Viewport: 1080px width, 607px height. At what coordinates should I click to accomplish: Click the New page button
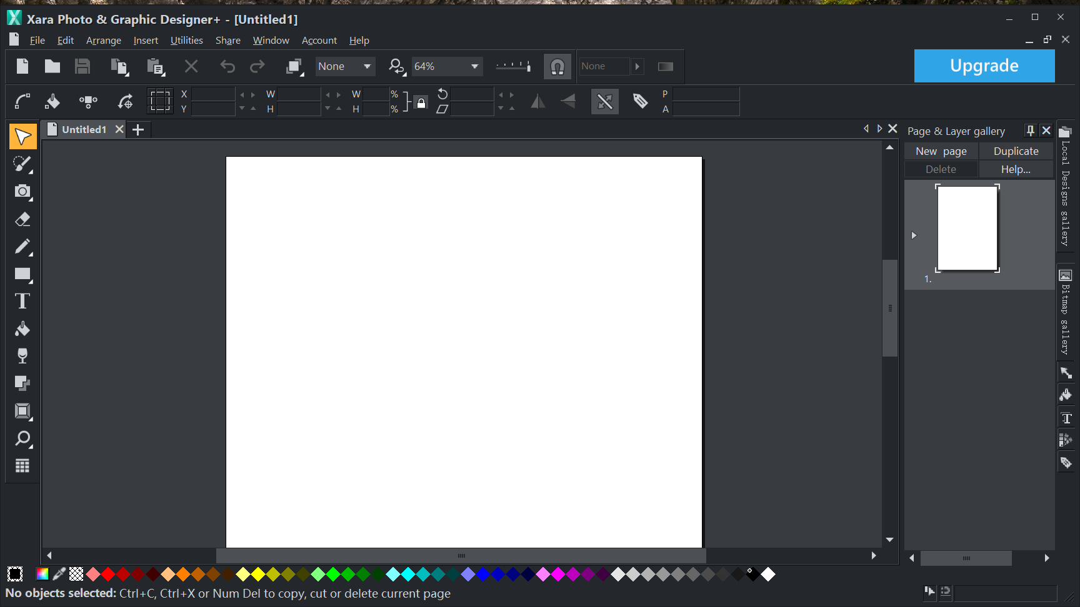click(941, 151)
